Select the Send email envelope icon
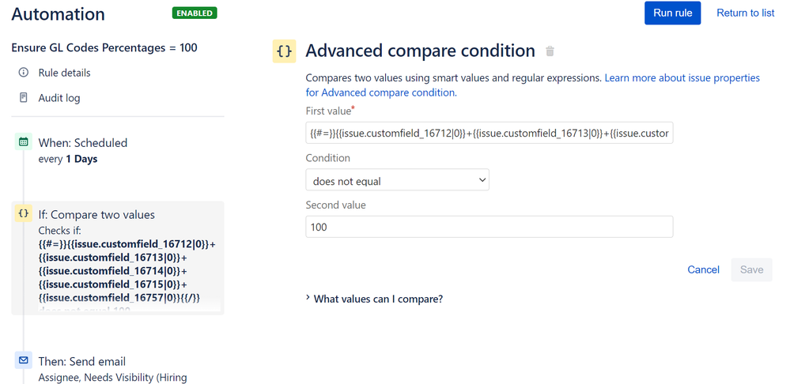Viewport: 790px width, 384px height. (24, 360)
